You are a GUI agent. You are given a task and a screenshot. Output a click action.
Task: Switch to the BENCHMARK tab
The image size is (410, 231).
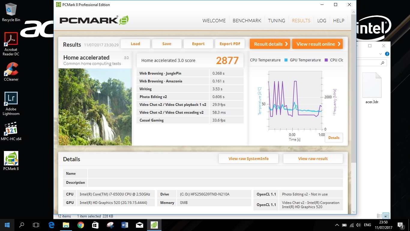click(247, 21)
